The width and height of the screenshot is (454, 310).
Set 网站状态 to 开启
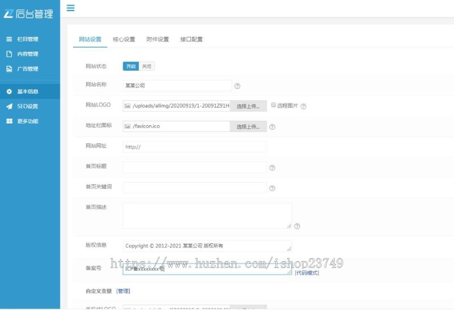coord(131,66)
